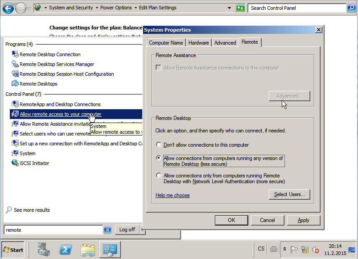Screen dimensions: 358x259
Task: Switch to the Advanced tab
Action: 225,43
